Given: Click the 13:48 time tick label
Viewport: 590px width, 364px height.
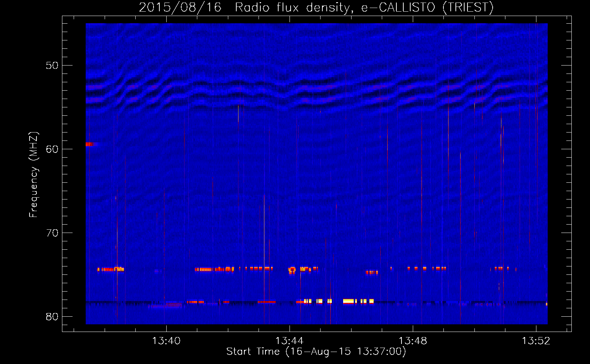Looking at the screenshot, I should pyautogui.click(x=413, y=341).
